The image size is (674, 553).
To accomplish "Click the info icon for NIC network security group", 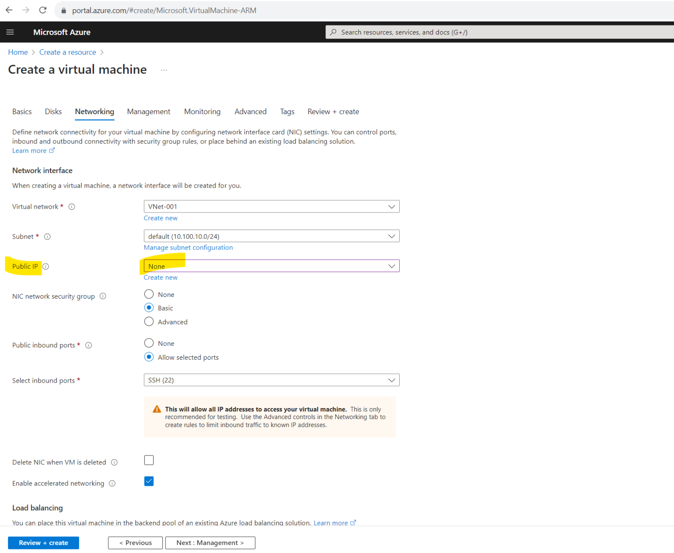I will (x=103, y=296).
